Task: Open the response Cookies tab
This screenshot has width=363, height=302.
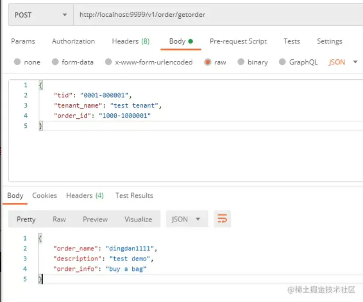Action: (x=44, y=195)
